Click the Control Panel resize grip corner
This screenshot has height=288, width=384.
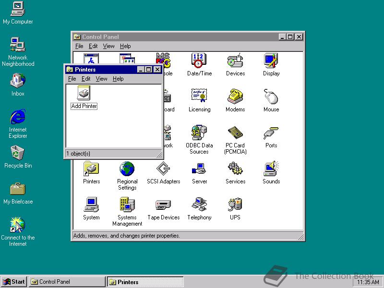point(300,237)
